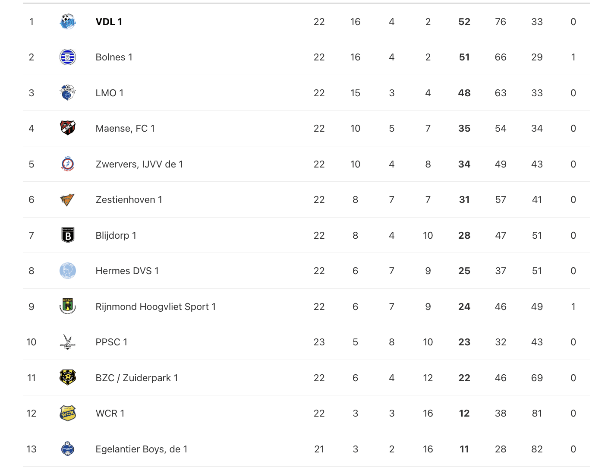The height and width of the screenshot is (474, 611).
Task: Select the Egelantier Boys, de 1 name
Action: [x=142, y=449]
